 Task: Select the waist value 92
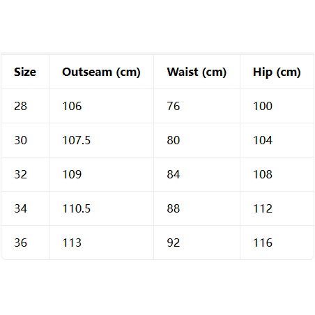(x=174, y=243)
